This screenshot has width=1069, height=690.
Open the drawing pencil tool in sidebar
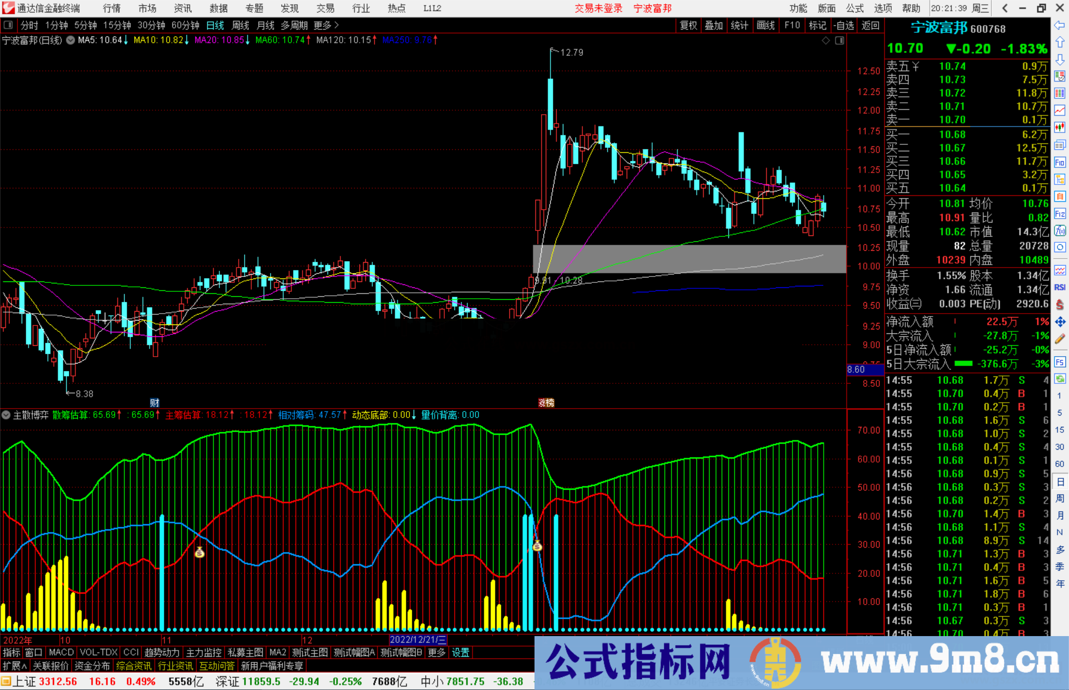coord(1060,339)
